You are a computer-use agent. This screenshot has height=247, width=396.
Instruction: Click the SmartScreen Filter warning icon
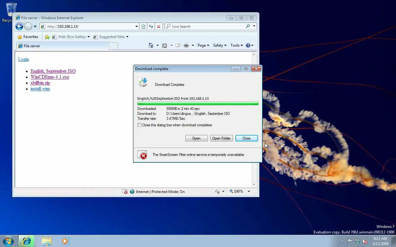tap(142, 155)
